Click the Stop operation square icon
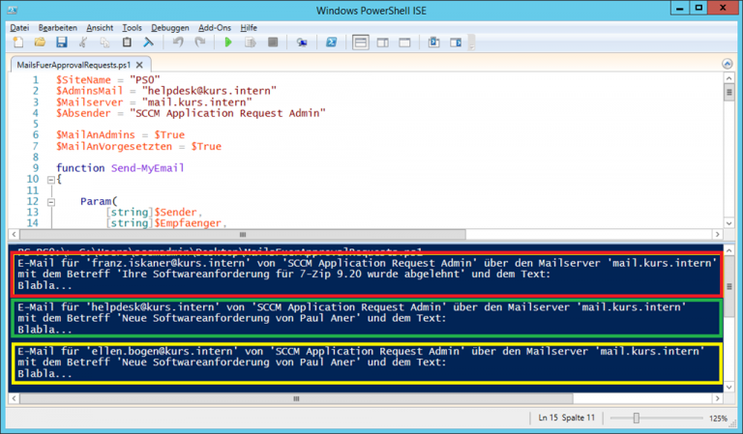Viewport: 743px width, 434px height. tap(273, 43)
